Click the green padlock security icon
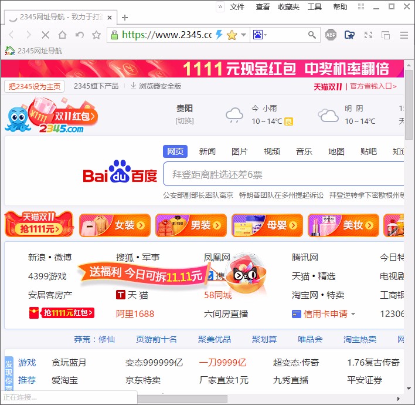Viewport: 415px width, 405px height. [114, 35]
